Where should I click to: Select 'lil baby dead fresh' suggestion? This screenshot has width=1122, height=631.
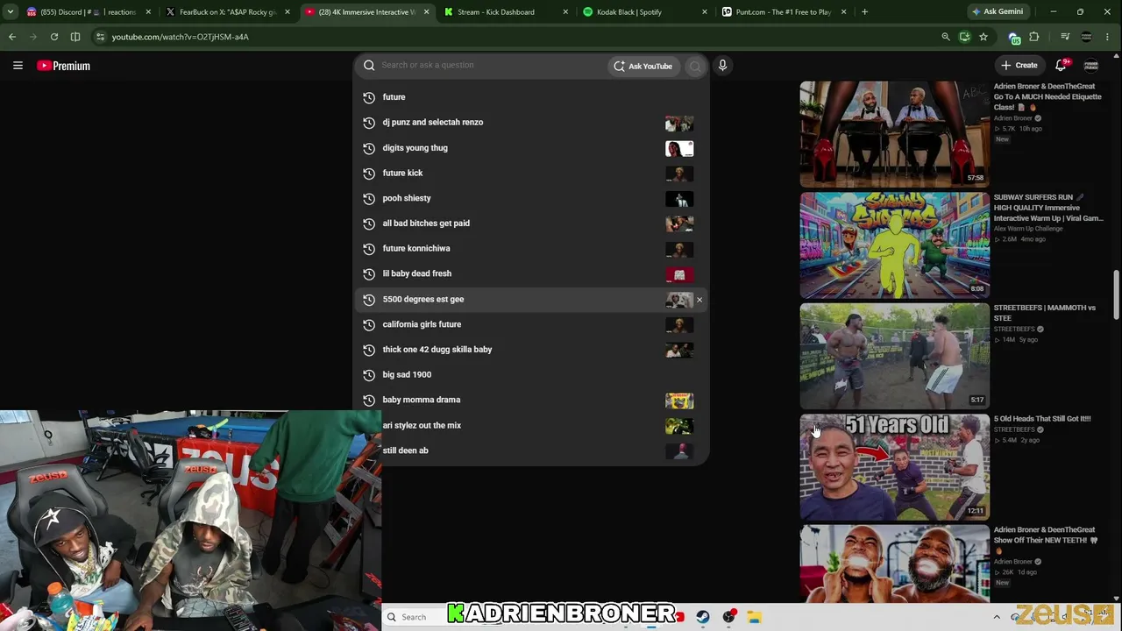tap(530, 273)
